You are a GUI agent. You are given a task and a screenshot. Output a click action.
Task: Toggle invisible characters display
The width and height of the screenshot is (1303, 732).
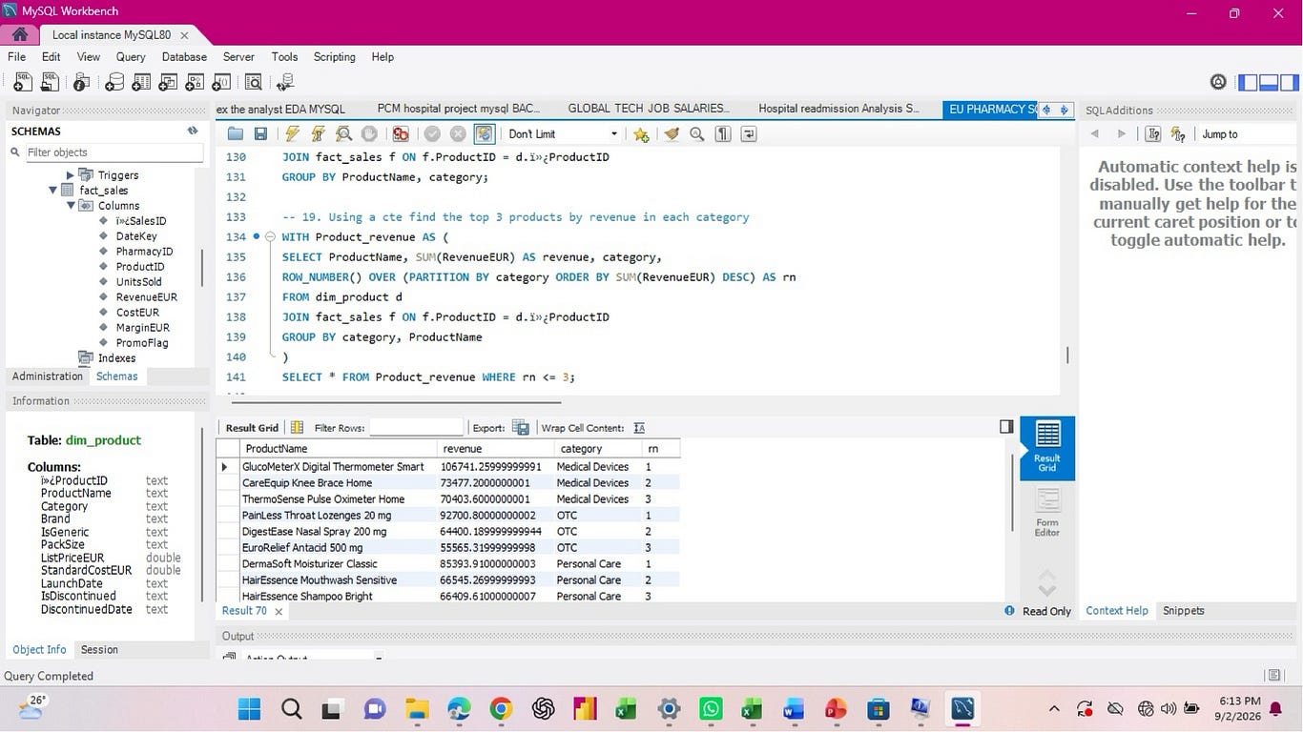pyautogui.click(x=723, y=134)
